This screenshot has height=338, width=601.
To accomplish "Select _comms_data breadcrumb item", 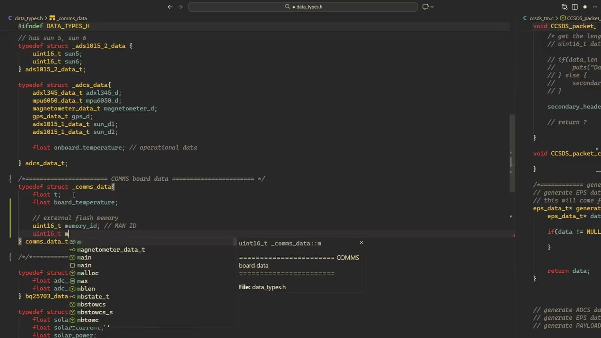I will [x=71, y=18].
